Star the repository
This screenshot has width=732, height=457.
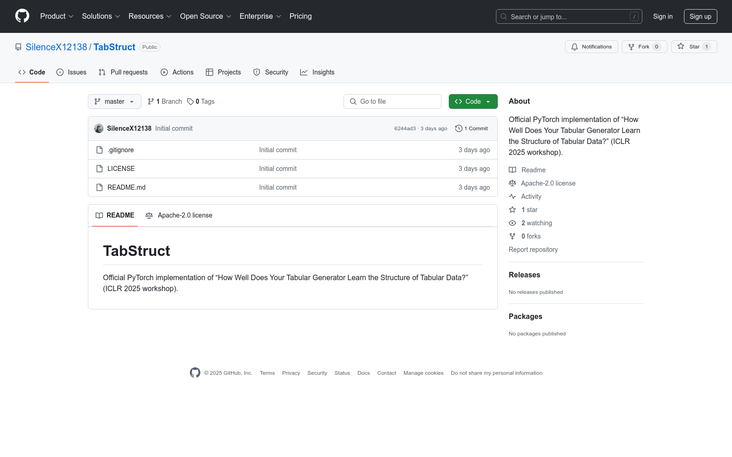[x=694, y=47]
